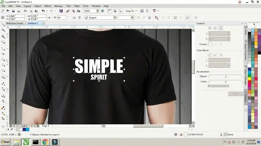Switch to the Welcome Screen tab
Image resolution: width=261 pixels, height=146 pixels.
click(15, 23)
